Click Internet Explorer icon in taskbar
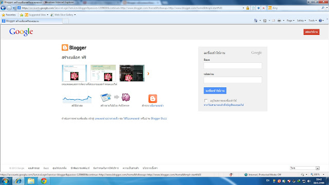329x185 pixels. coord(19,181)
